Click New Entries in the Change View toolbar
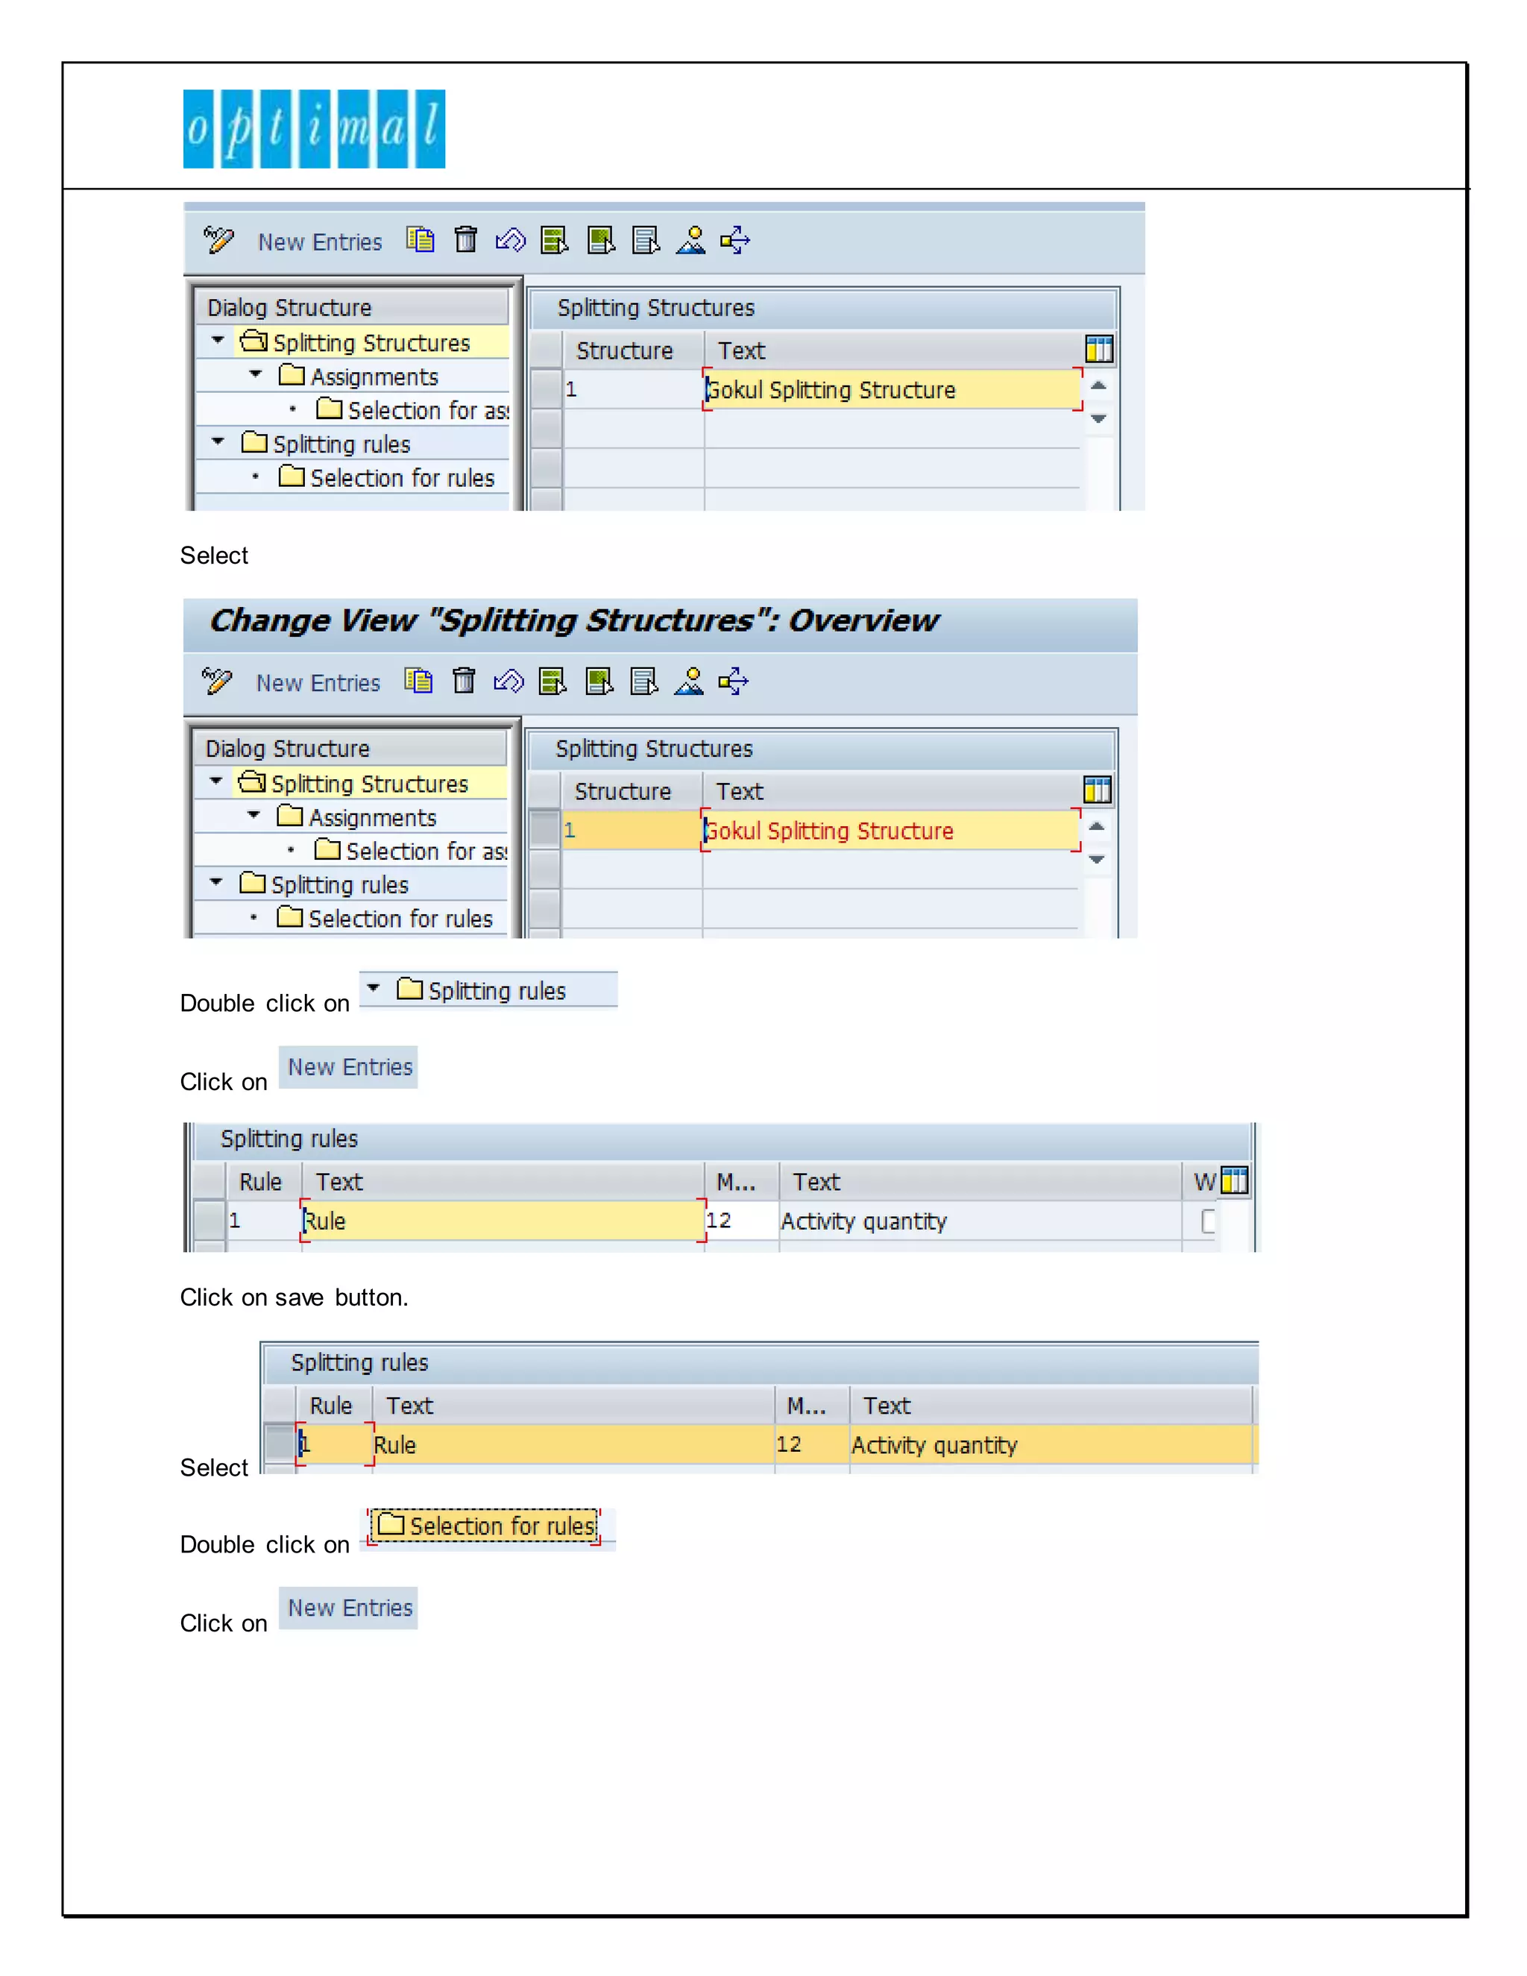Viewport: 1527px width, 1976px height. click(x=318, y=683)
